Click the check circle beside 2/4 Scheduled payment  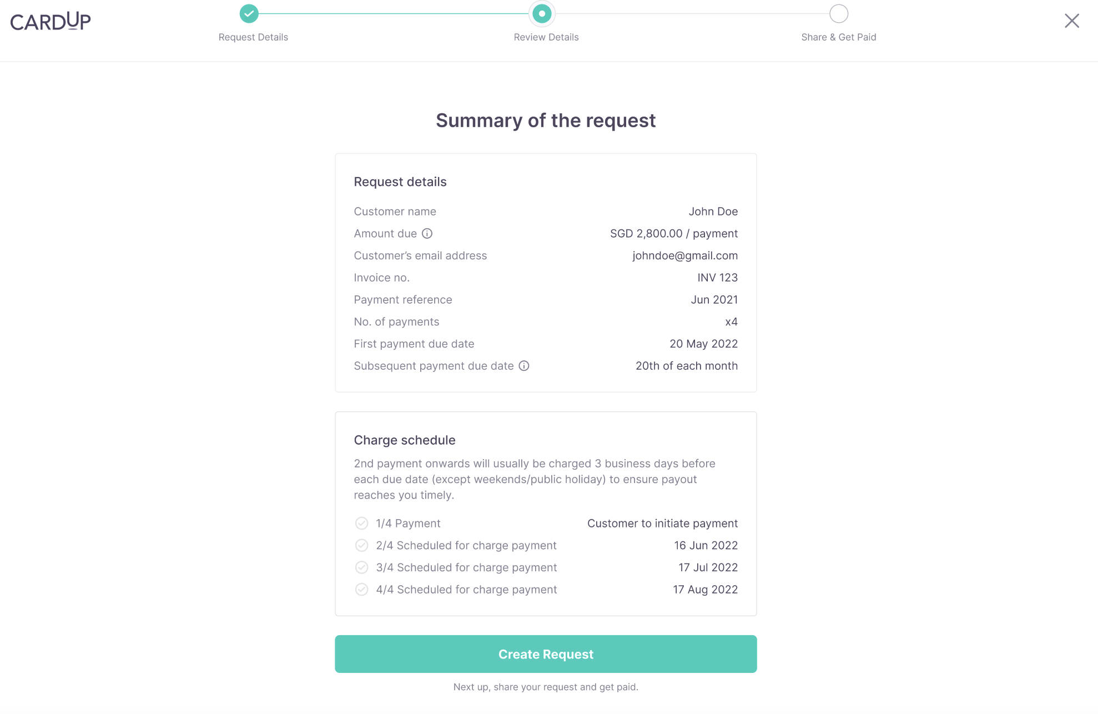(361, 546)
